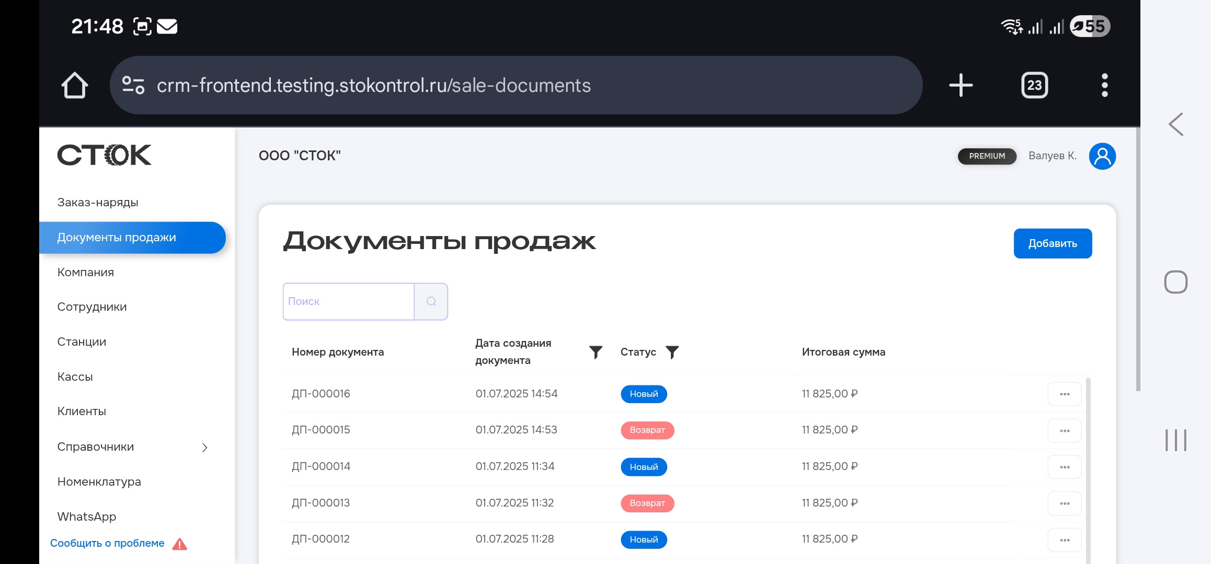The height and width of the screenshot is (564, 1211).
Task: Click the Добавить button
Action: tap(1052, 243)
